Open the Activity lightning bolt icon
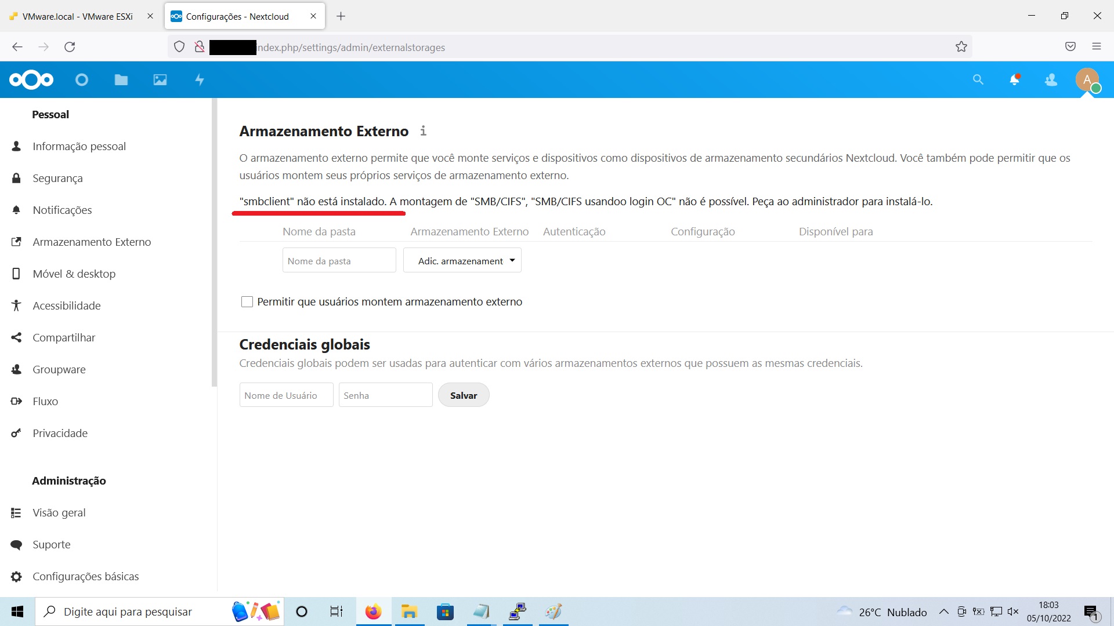 click(x=200, y=80)
